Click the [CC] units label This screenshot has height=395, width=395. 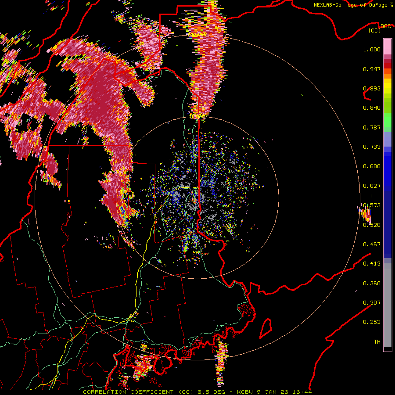tap(375, 30)
